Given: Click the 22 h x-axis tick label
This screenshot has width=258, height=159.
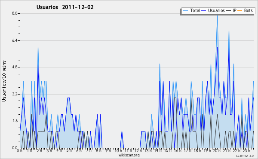Looking at the screenshot, I should 237,151.
